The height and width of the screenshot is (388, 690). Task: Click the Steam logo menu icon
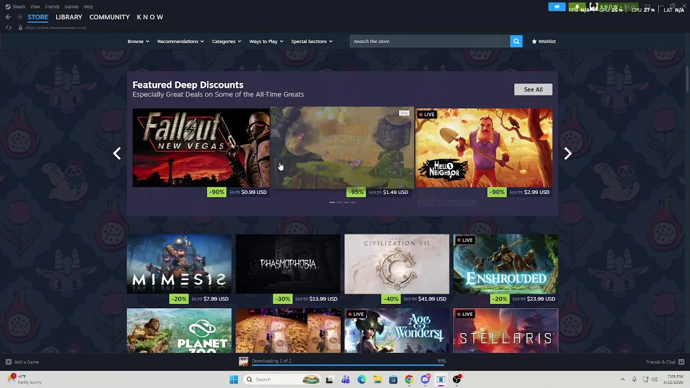click(x=8, y=6)
